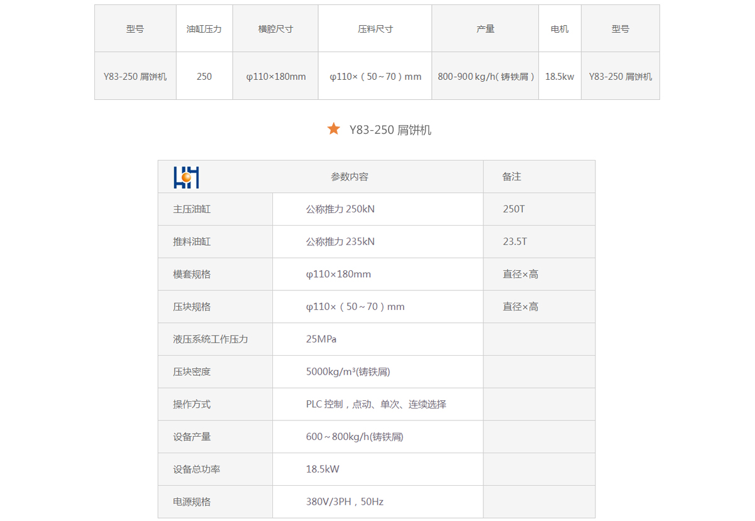Click the 压料尺寸 column header
The height and width of the screenshot is (521, 755).
pyautogui.click(x=375, y=29)
